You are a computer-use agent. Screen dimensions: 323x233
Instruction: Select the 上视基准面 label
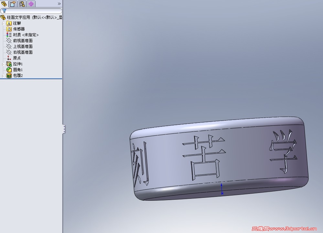(23, 47)
